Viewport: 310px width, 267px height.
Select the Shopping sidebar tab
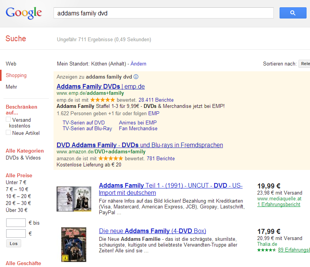click(16, 76)
